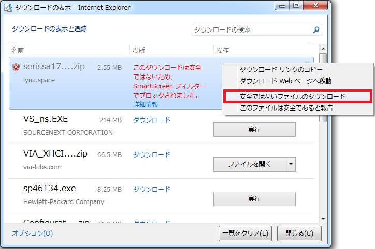375x249 pixels.
Task: Click the red SmartScreen block warning text
Action: pyautogui.click(x=169, y=81)
